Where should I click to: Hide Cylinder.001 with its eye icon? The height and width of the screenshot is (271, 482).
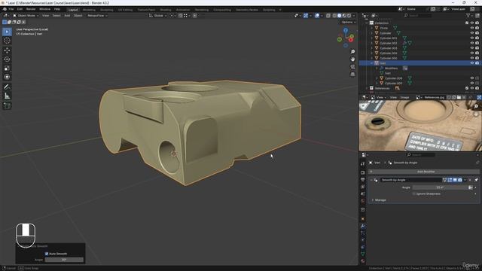click(x=472, y=38)
